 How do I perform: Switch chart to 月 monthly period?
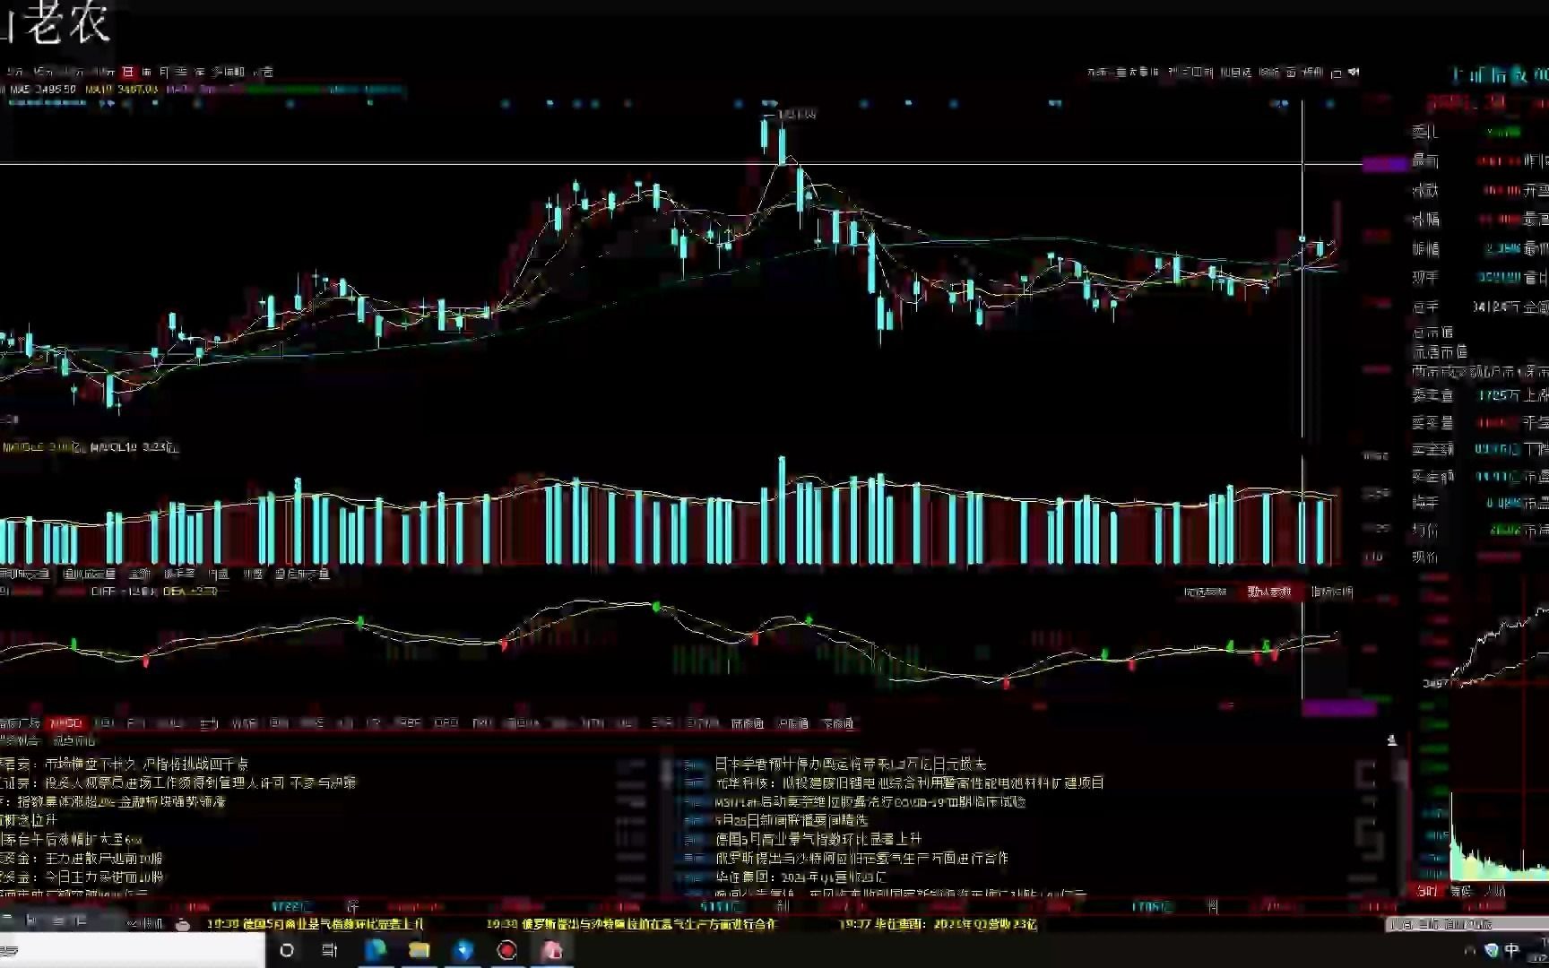tap(164, 72)
